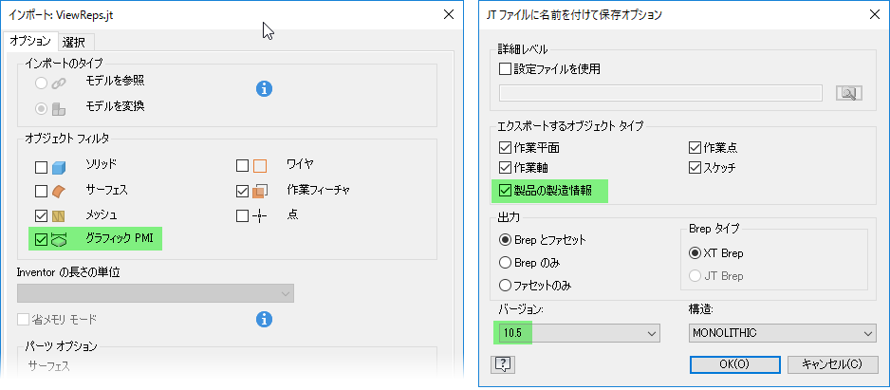890x390 pixels.
Task: Click the blue cube ソリッド icon
Action: [60, 167]
